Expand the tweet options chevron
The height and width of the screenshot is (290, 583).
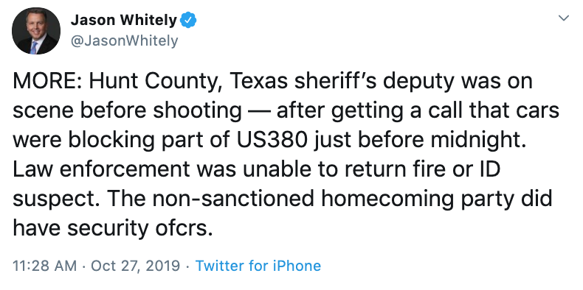(564, 18)
